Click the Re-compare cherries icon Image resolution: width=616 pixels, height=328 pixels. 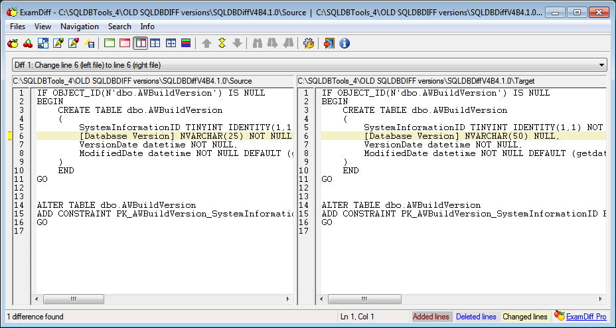[28, 43]
